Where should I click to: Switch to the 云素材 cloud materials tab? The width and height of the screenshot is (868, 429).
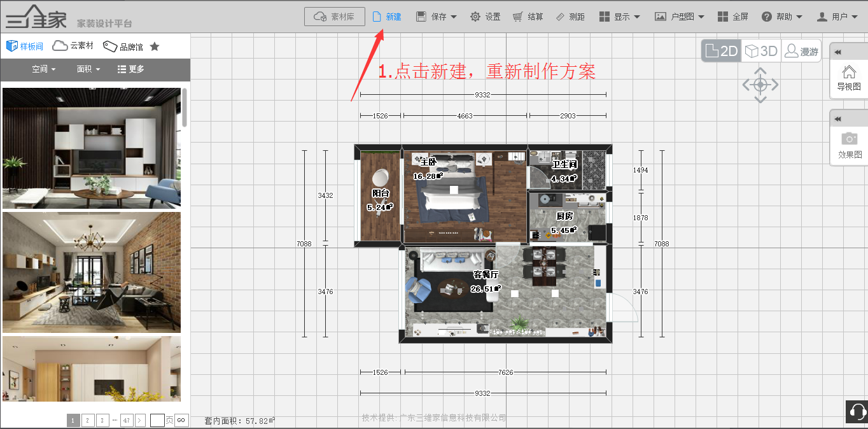point(73,46)
